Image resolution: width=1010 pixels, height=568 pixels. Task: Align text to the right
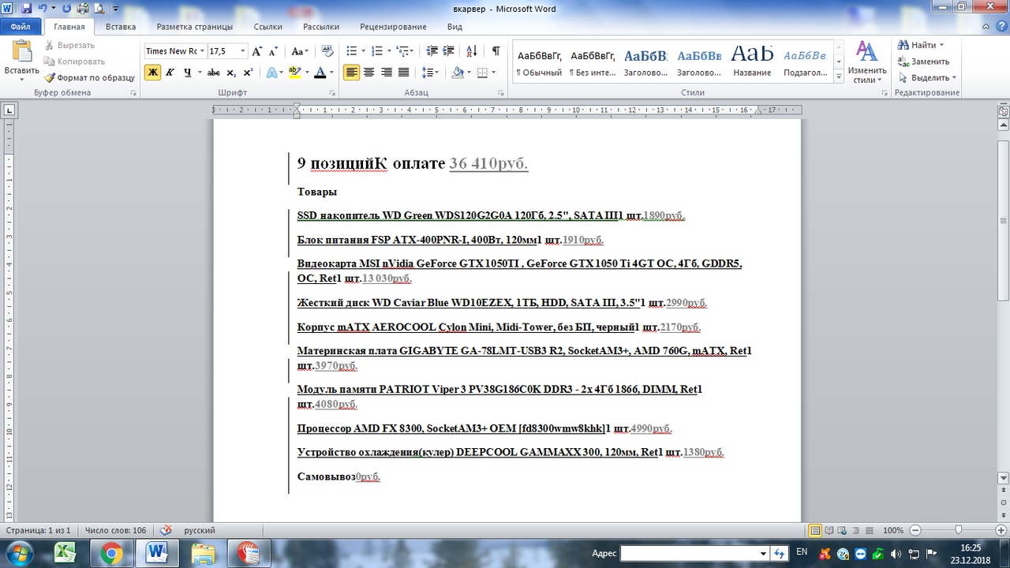[x=386, y=73]
